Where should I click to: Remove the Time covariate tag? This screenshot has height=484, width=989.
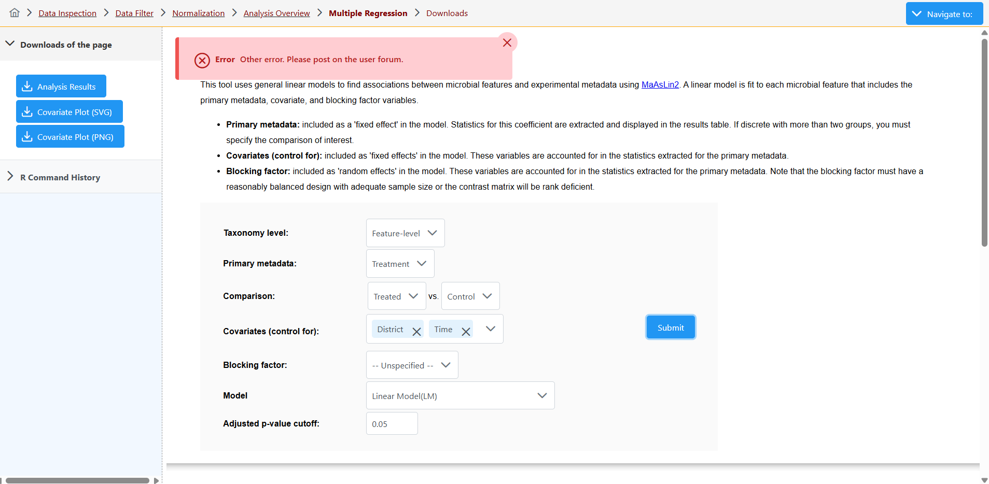pyautogui.click(x=466, y=332)
